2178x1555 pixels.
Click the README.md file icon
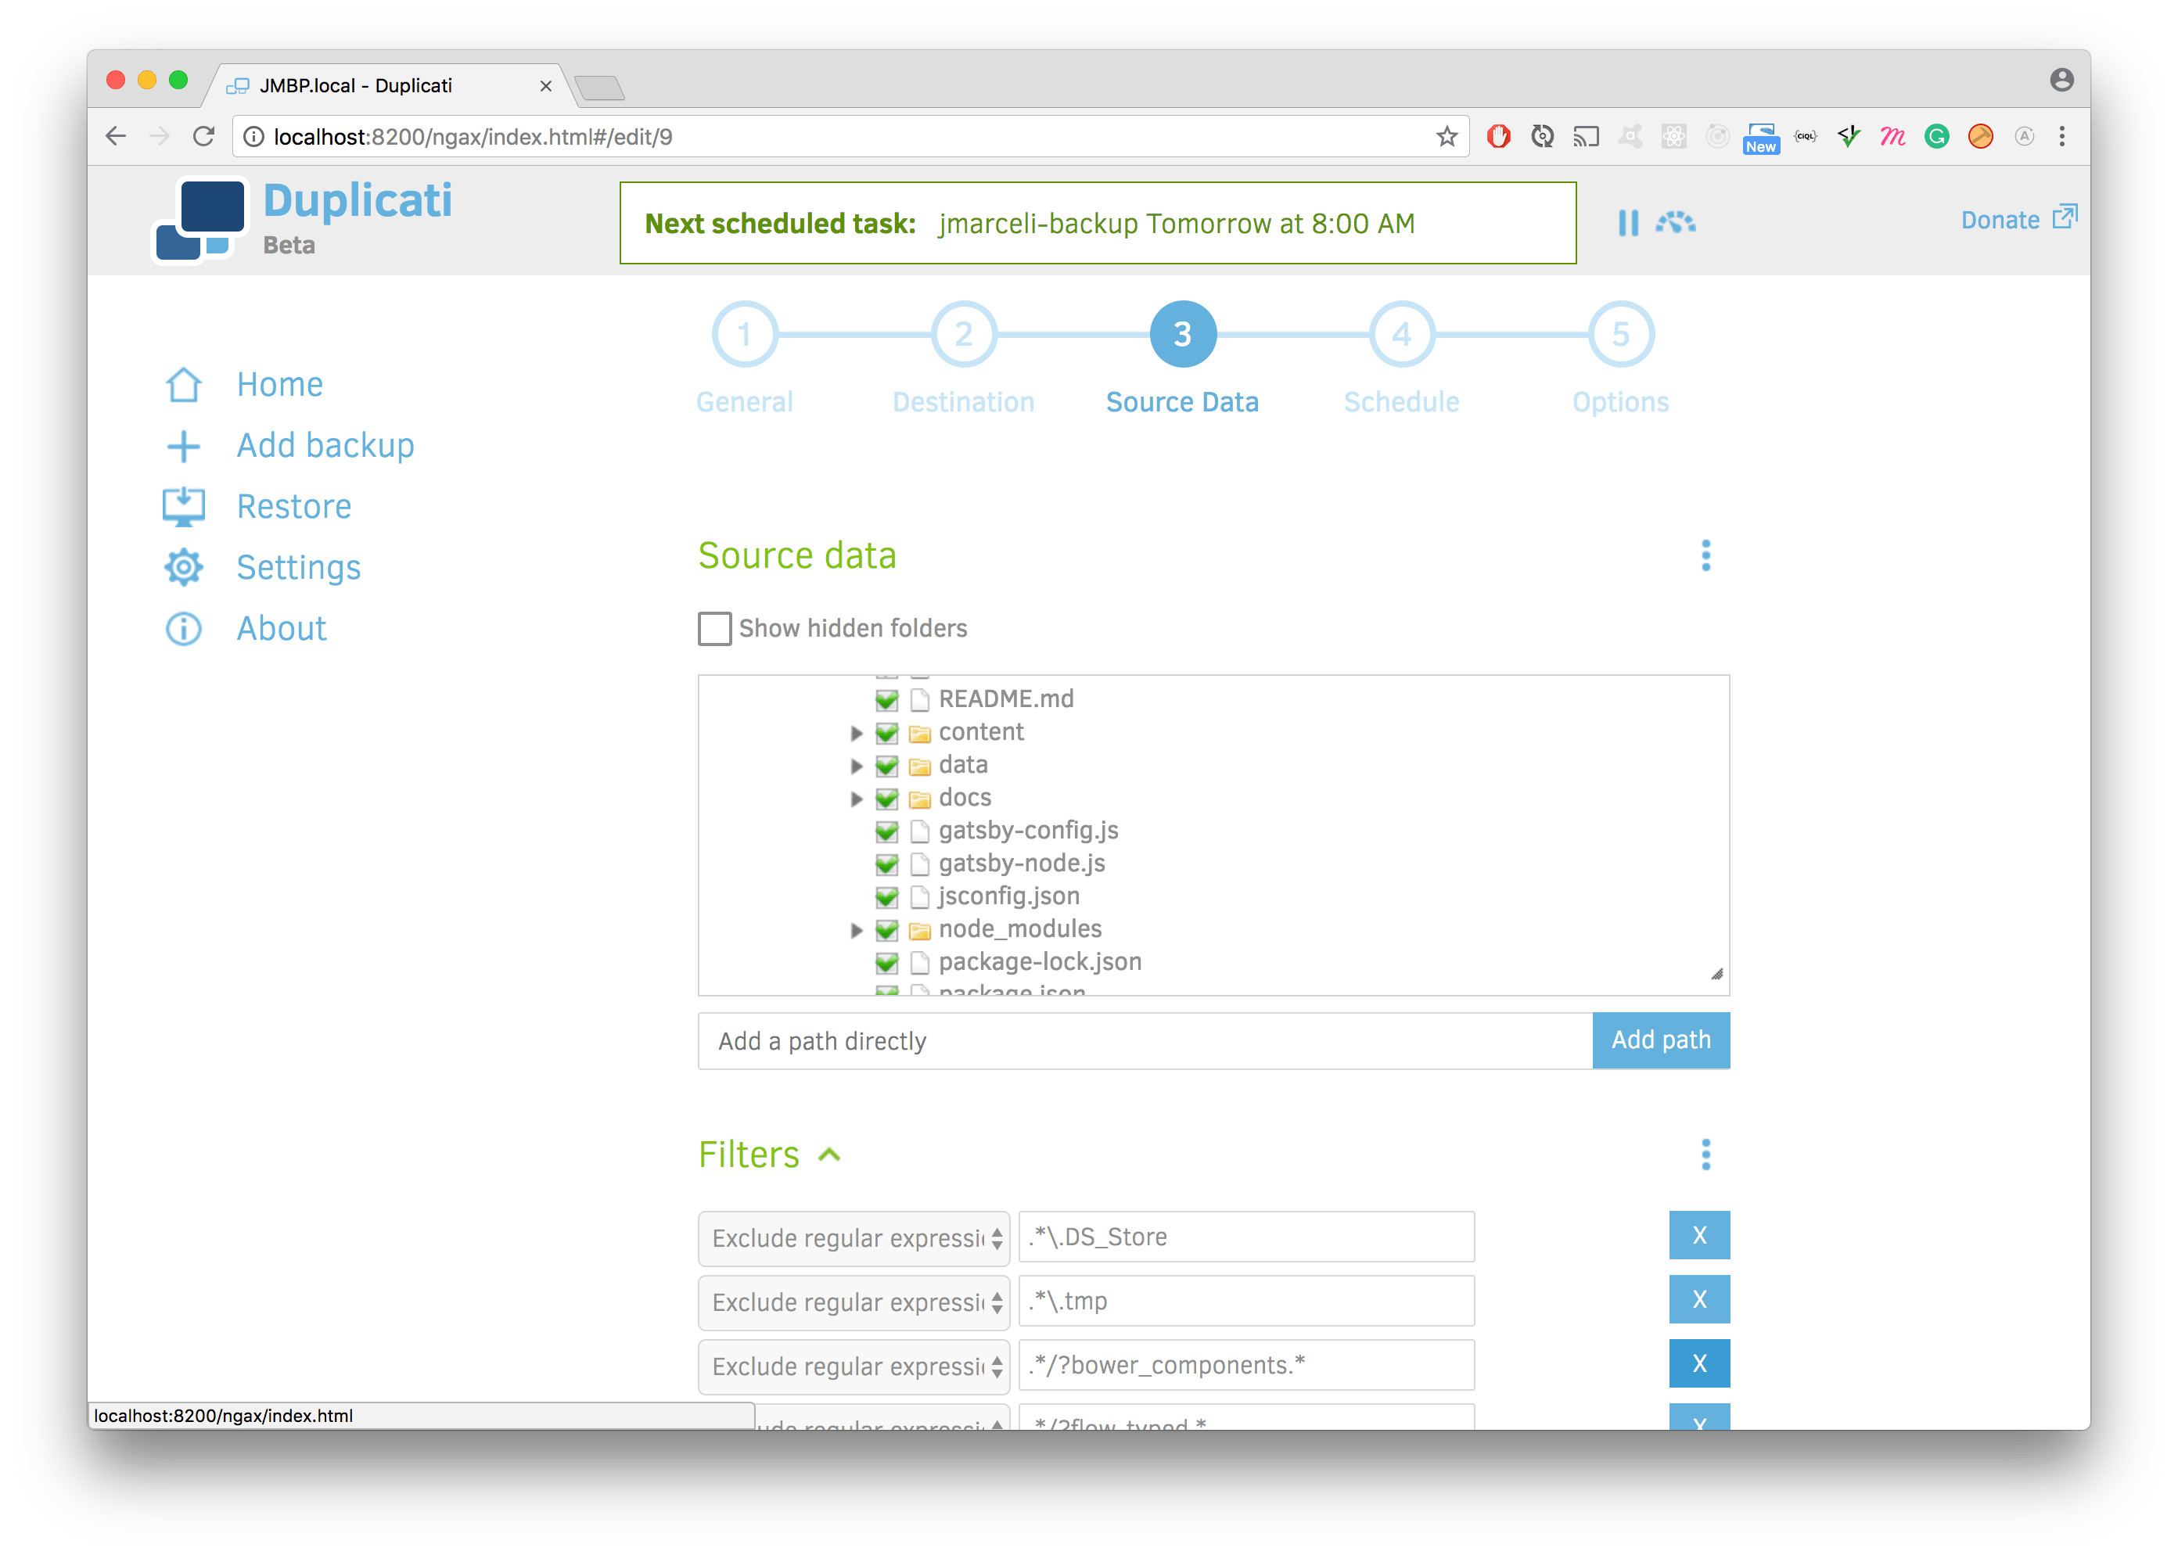click(919, 700)
